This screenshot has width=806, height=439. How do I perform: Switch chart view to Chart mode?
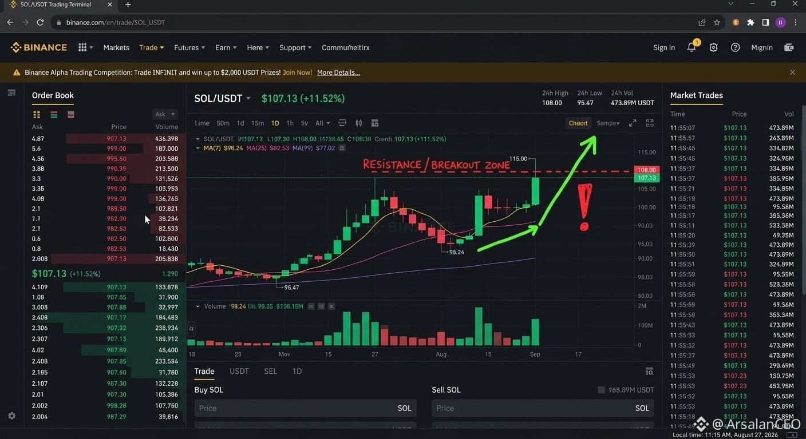[x=578, y=123]
